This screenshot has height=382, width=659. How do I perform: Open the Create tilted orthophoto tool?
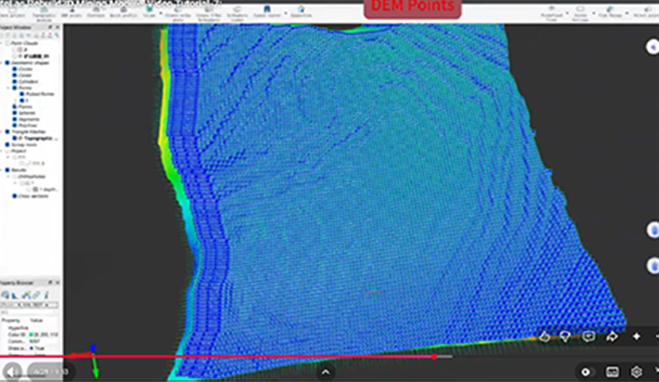(x=208, y=13)
